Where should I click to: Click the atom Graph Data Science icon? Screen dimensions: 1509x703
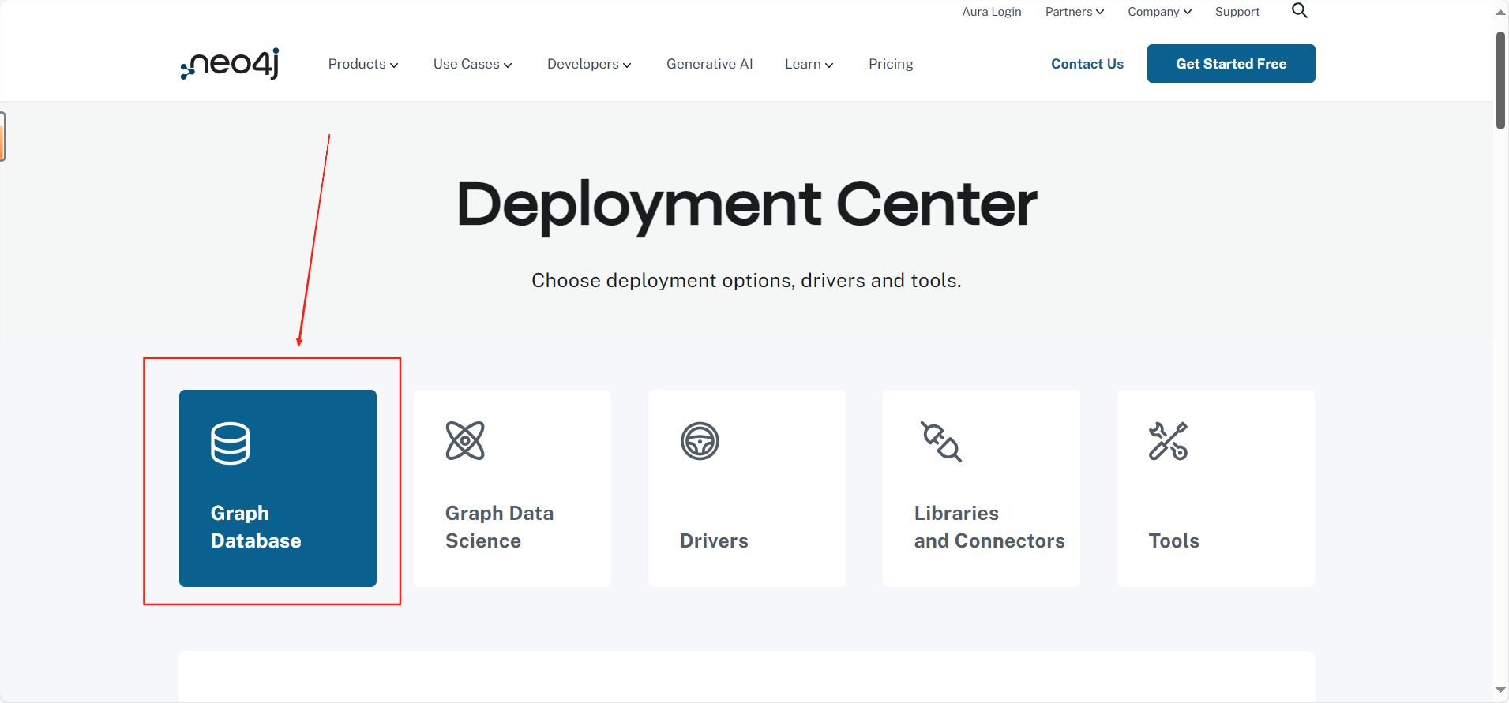[465, 441]
